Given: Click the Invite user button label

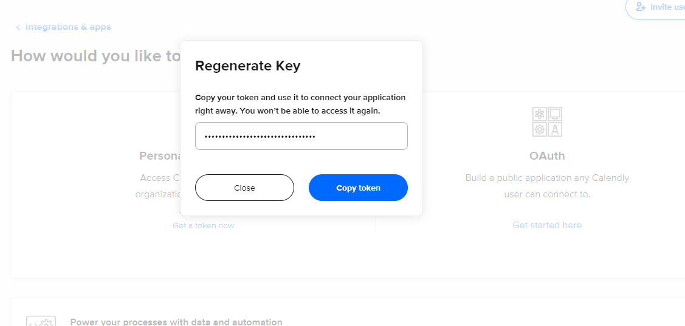Looking at the screenshot, I should coord(667,7).
